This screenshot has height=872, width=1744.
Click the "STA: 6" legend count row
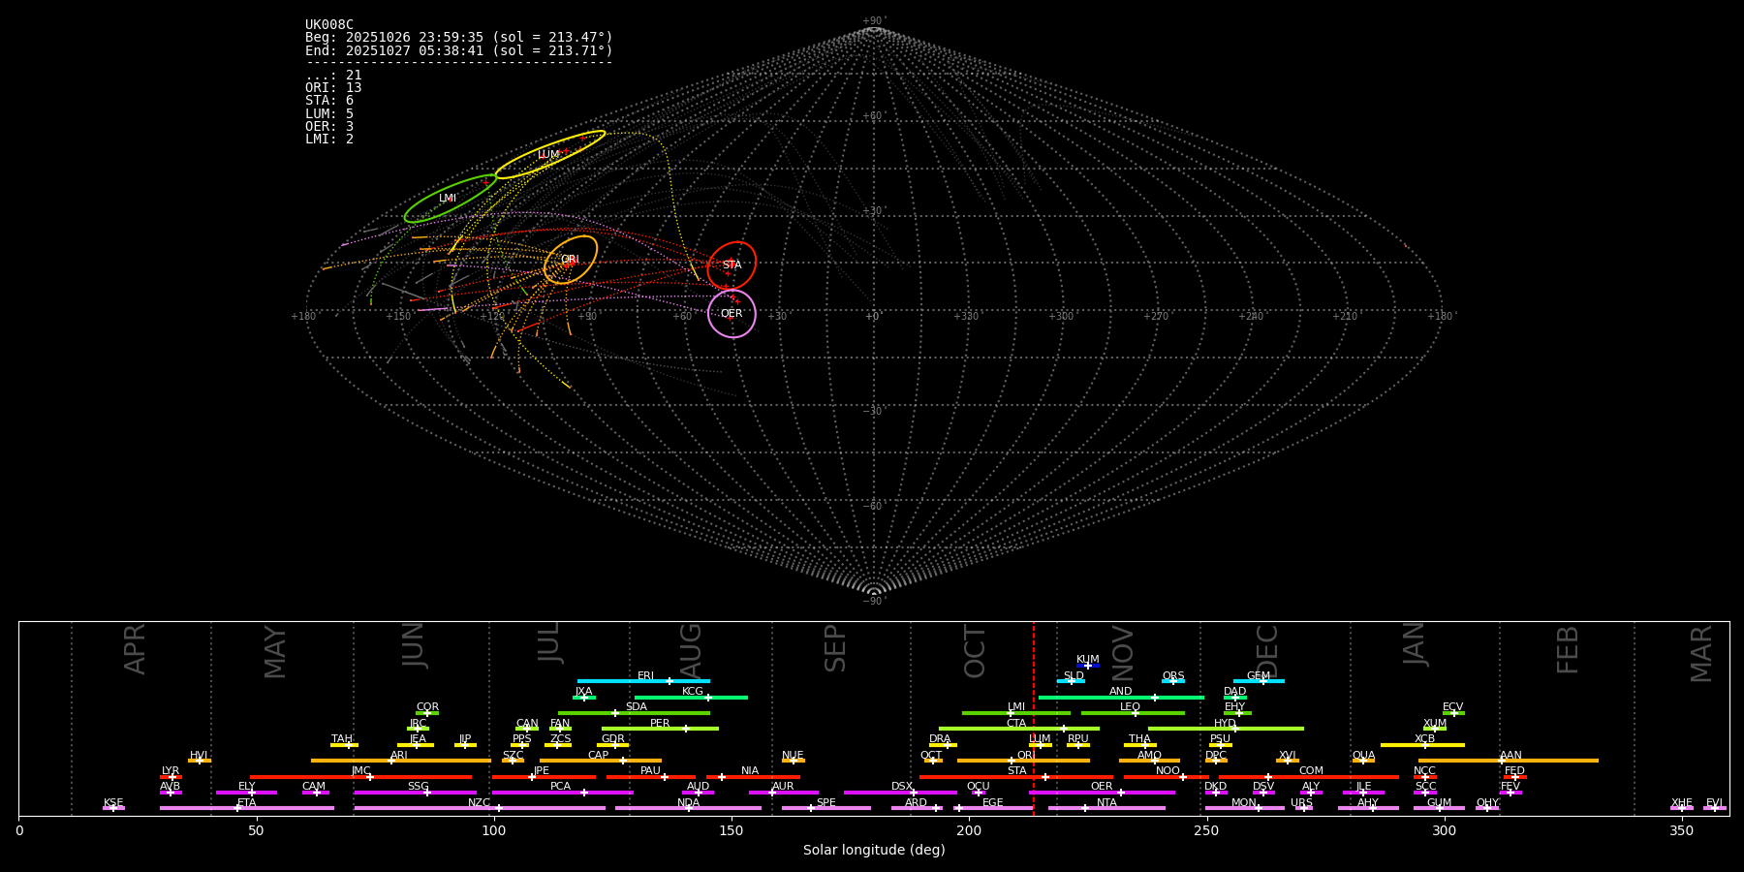[x=329, y=101]
